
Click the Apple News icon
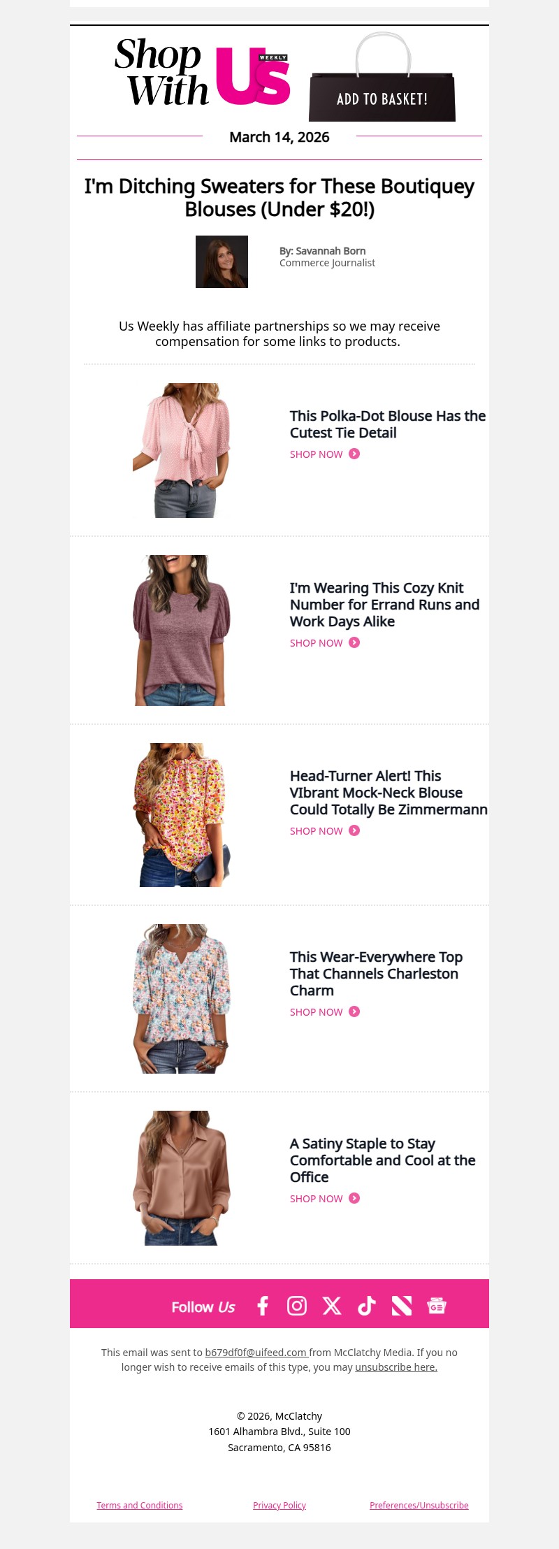402,1306
